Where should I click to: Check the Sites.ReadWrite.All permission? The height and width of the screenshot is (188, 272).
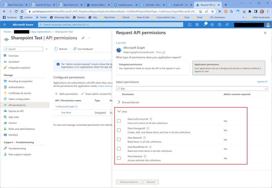pos(119,149)
